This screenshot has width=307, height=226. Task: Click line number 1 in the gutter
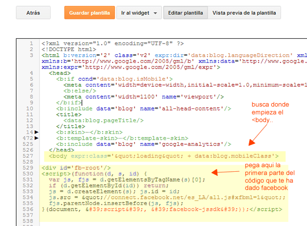click(x=32, y=43)
